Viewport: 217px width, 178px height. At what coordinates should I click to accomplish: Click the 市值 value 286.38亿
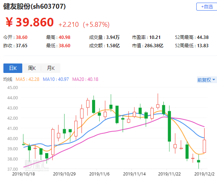pos(154,46)
